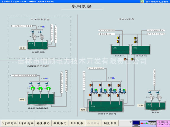
Task: Click the monitor icon in the bottom bar
Action: click(x=137, y=123)
